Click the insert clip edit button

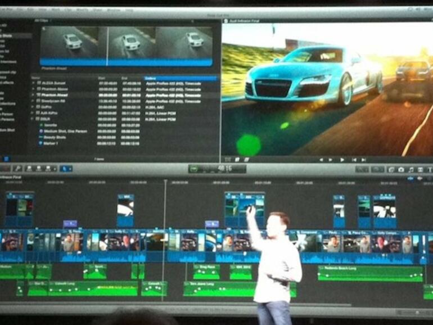click(39, 168)
